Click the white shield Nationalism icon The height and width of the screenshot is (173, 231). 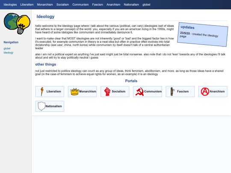pyautogui.click(x=41, y=106)
